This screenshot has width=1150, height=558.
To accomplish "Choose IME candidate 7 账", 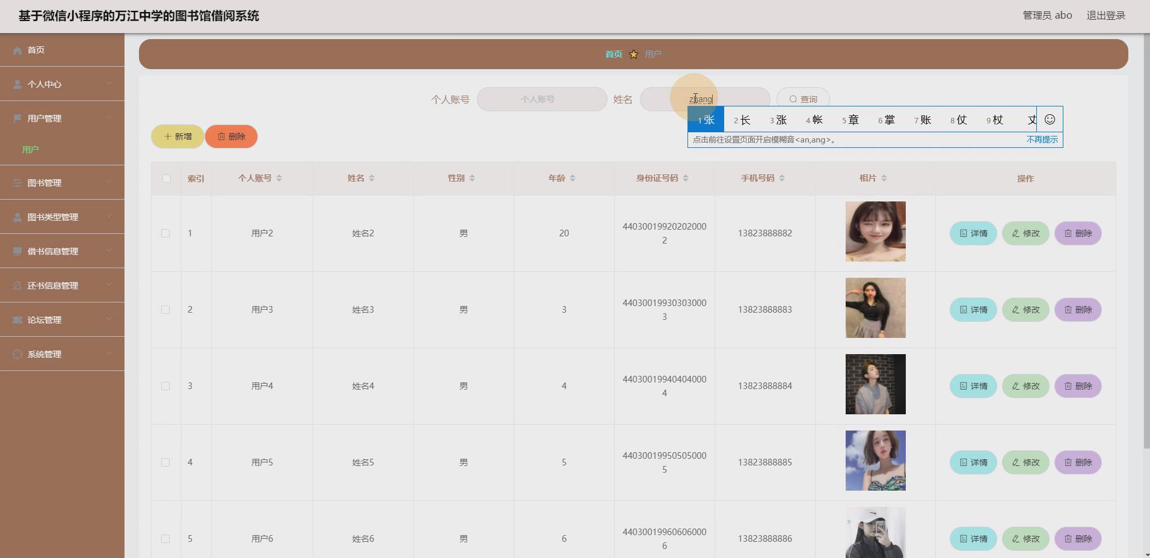I will click(x=923, y=120).
